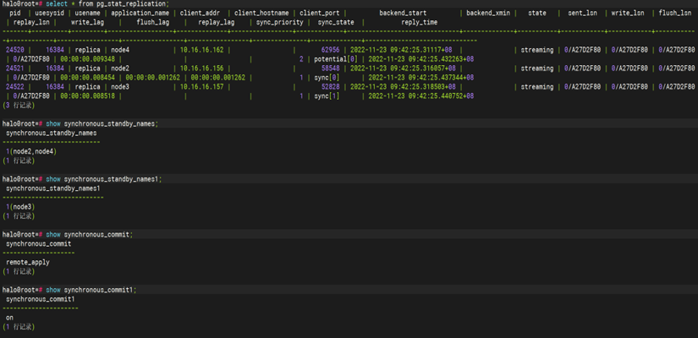Click client port 52828
Screen dimensions: 698x338
pos(330,87)
